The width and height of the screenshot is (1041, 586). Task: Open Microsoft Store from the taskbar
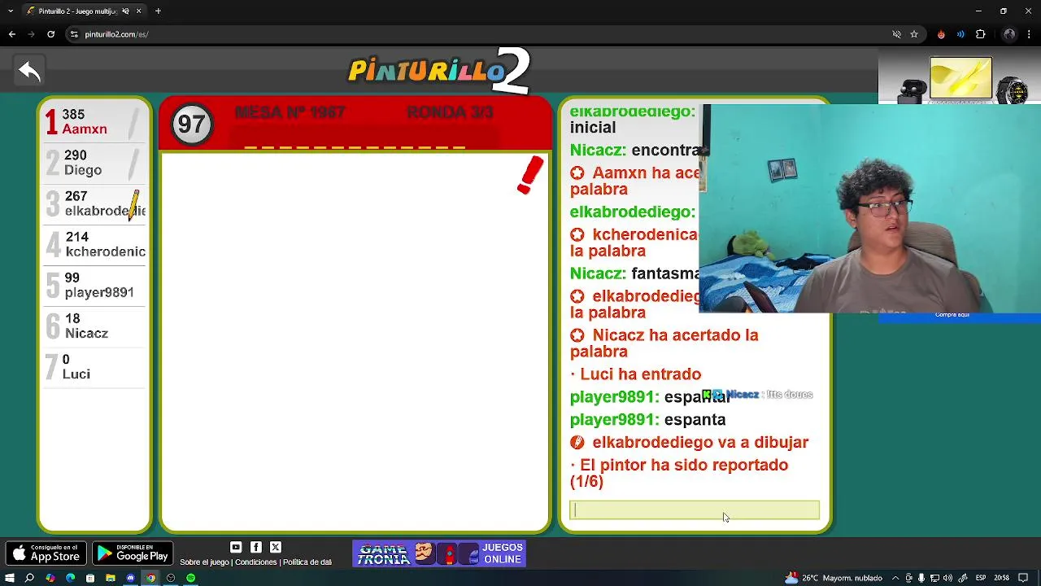(x=90, y=578)
